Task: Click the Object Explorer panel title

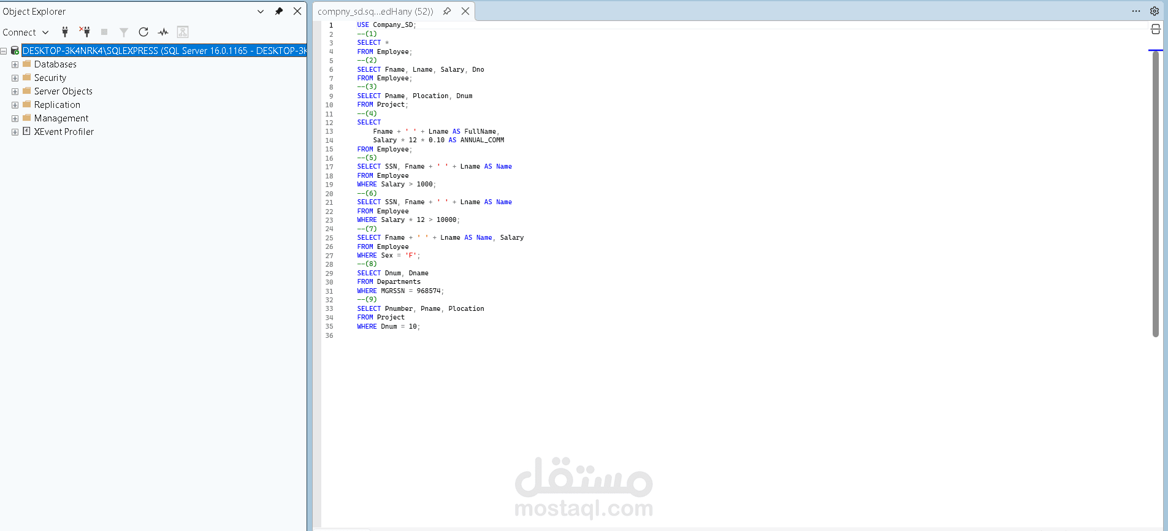Action: point(34,11)
